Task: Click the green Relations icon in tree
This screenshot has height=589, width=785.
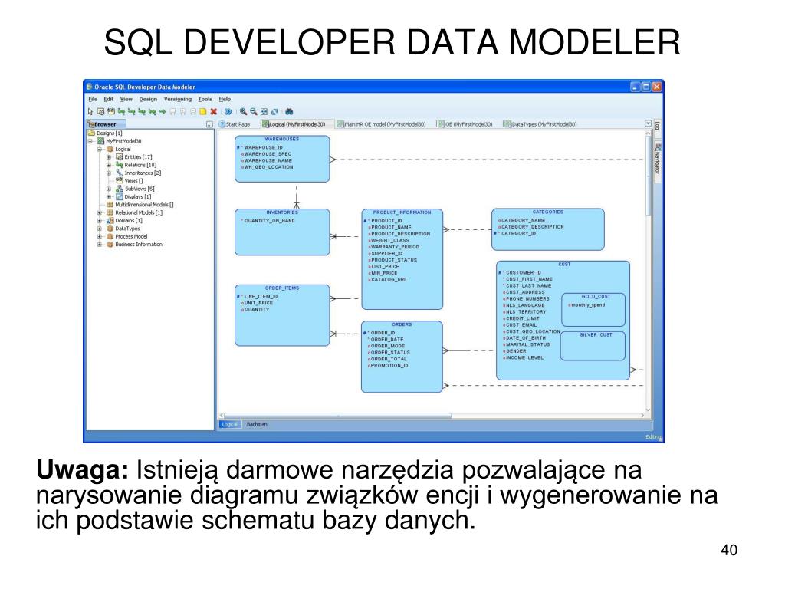Action: pyautogui.click(x=119, y=165)
